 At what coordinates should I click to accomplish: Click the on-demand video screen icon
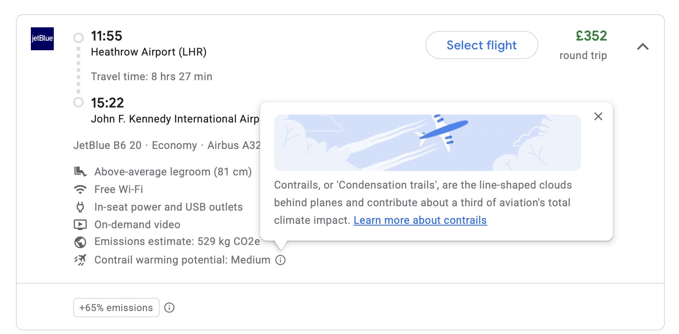[80, 225]
